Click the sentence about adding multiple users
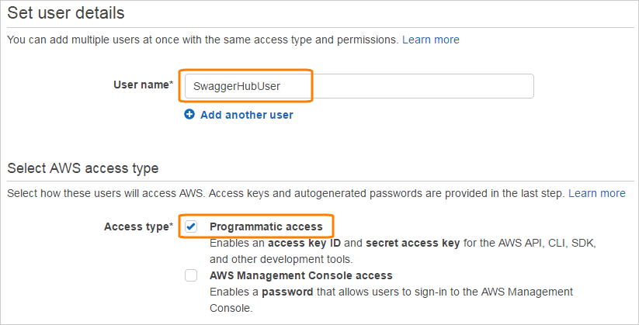The image size is (639, 325). (x=202, y=39)
